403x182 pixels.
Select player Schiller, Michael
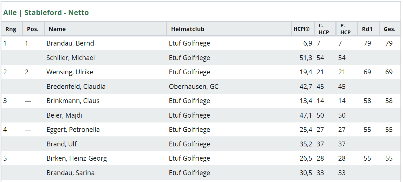click(x=71, y=58)
